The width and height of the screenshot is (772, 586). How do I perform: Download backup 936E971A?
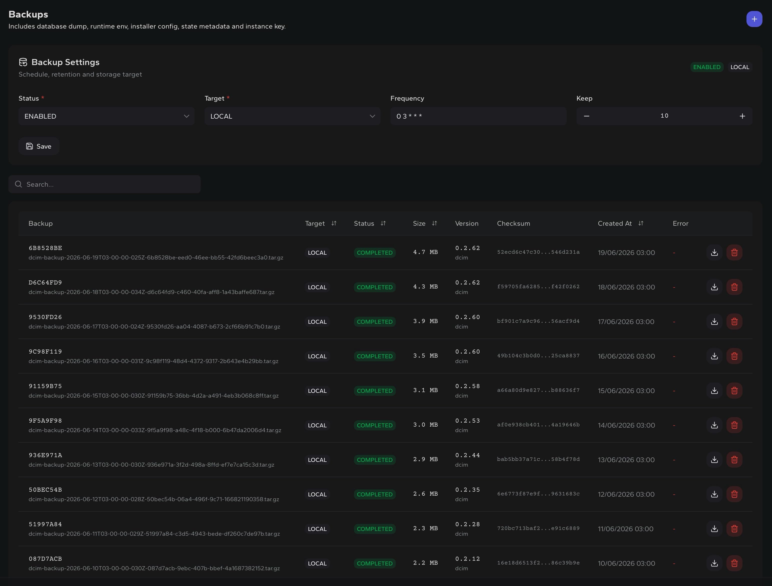[714, 460]
